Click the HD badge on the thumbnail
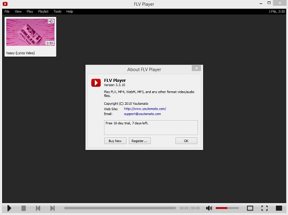 pyautogui.click(x=51, y=21)
